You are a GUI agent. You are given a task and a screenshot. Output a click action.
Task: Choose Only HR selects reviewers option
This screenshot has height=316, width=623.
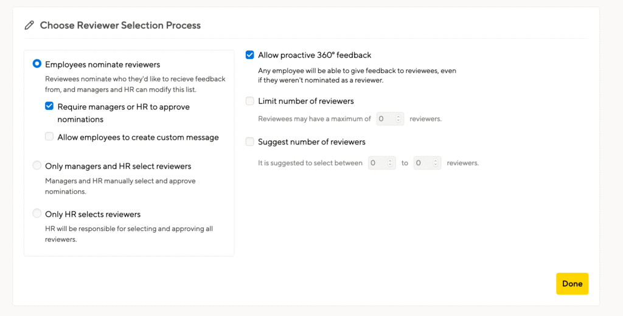(x=37, y=213)
